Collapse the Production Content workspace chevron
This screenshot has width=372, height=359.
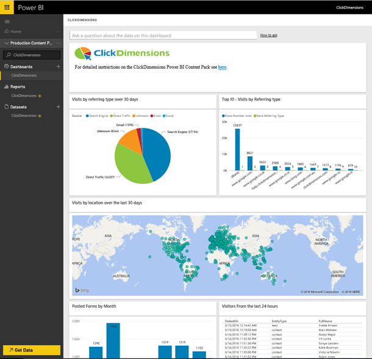coord(7,43)
